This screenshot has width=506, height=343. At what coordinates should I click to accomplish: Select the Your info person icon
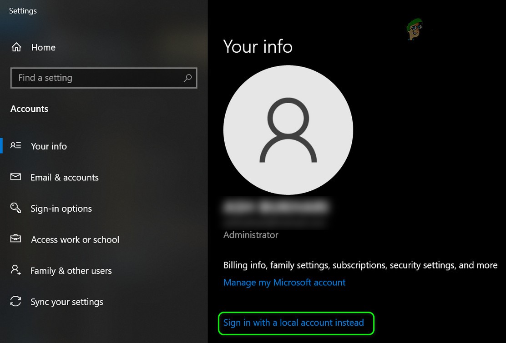15,146
